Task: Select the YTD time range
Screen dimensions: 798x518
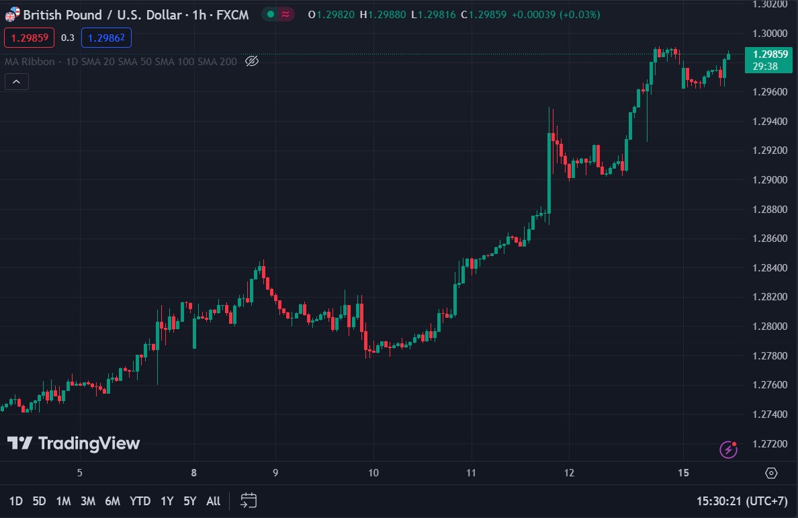Action: click(x=140, y=501)
